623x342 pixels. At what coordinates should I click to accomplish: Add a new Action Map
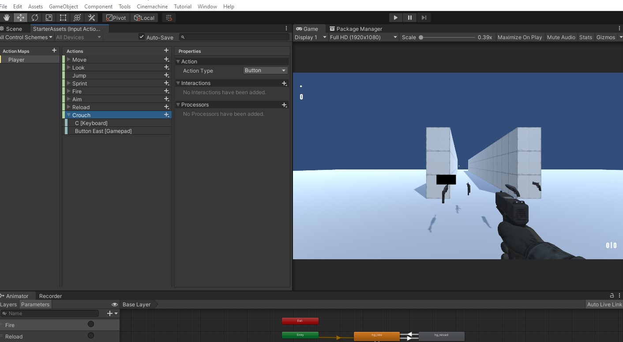coord(54,51)
